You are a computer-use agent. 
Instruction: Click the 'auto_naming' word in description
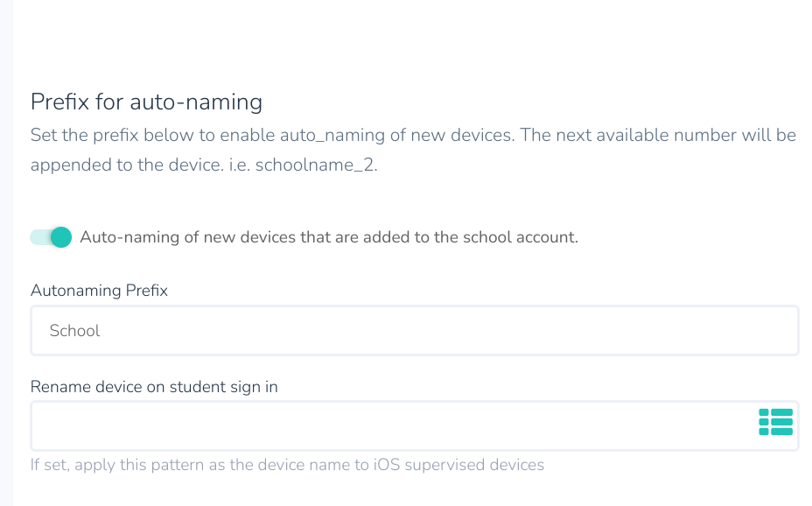tap(332, 135)
